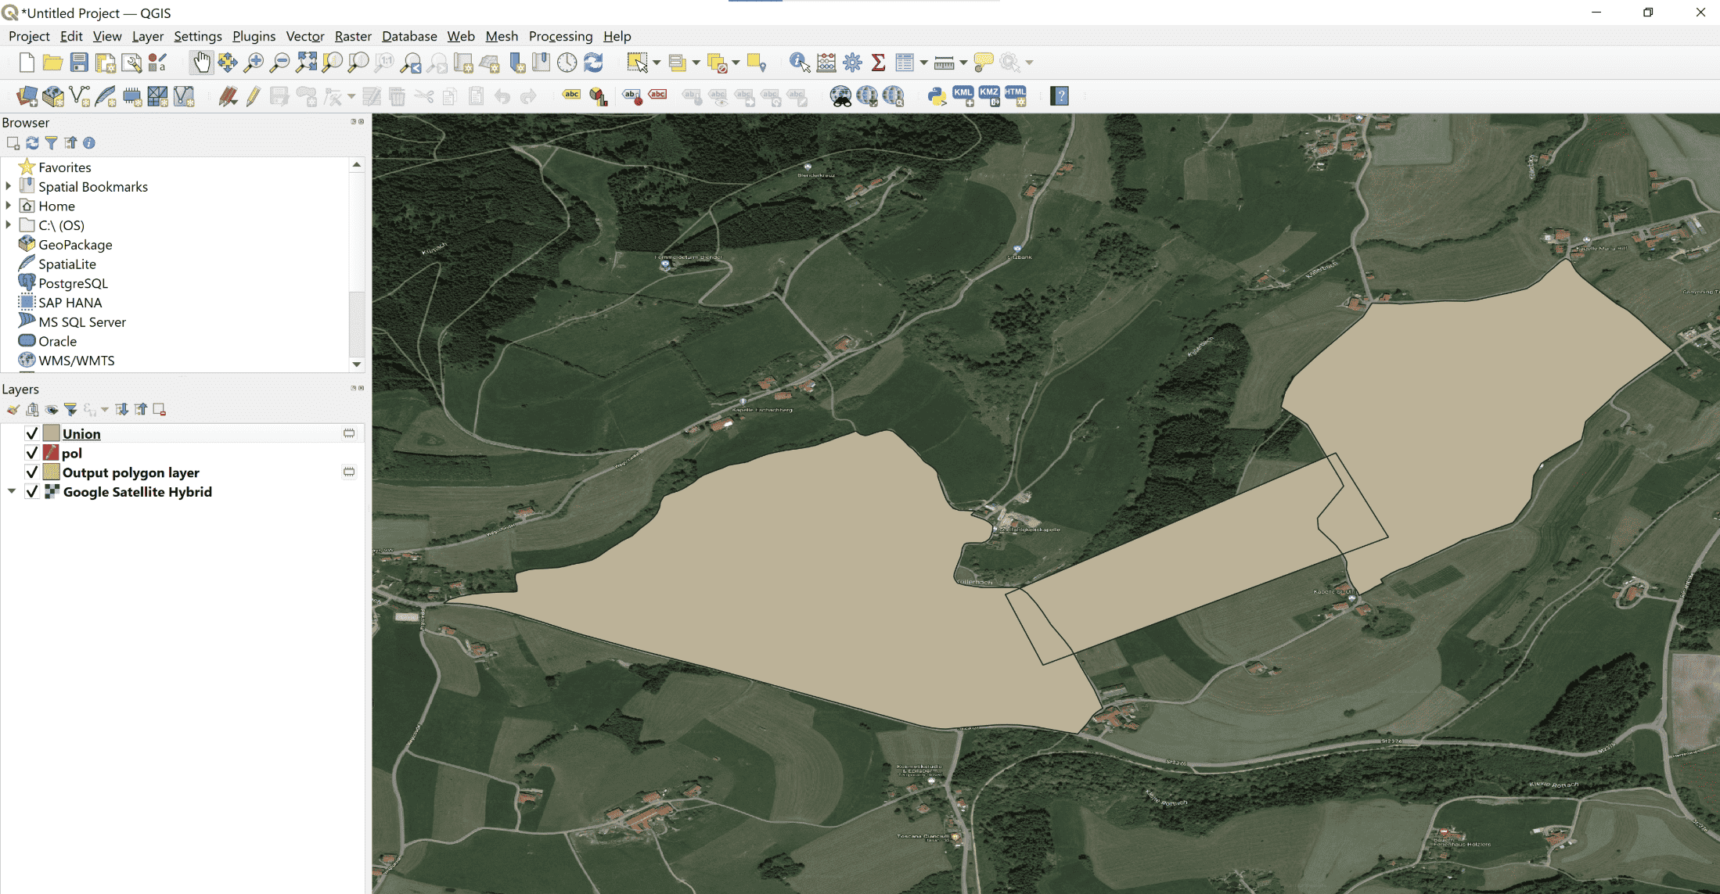
Task: Open the Plugins menu
Action: pyautogui.click(x=254, y=36)
